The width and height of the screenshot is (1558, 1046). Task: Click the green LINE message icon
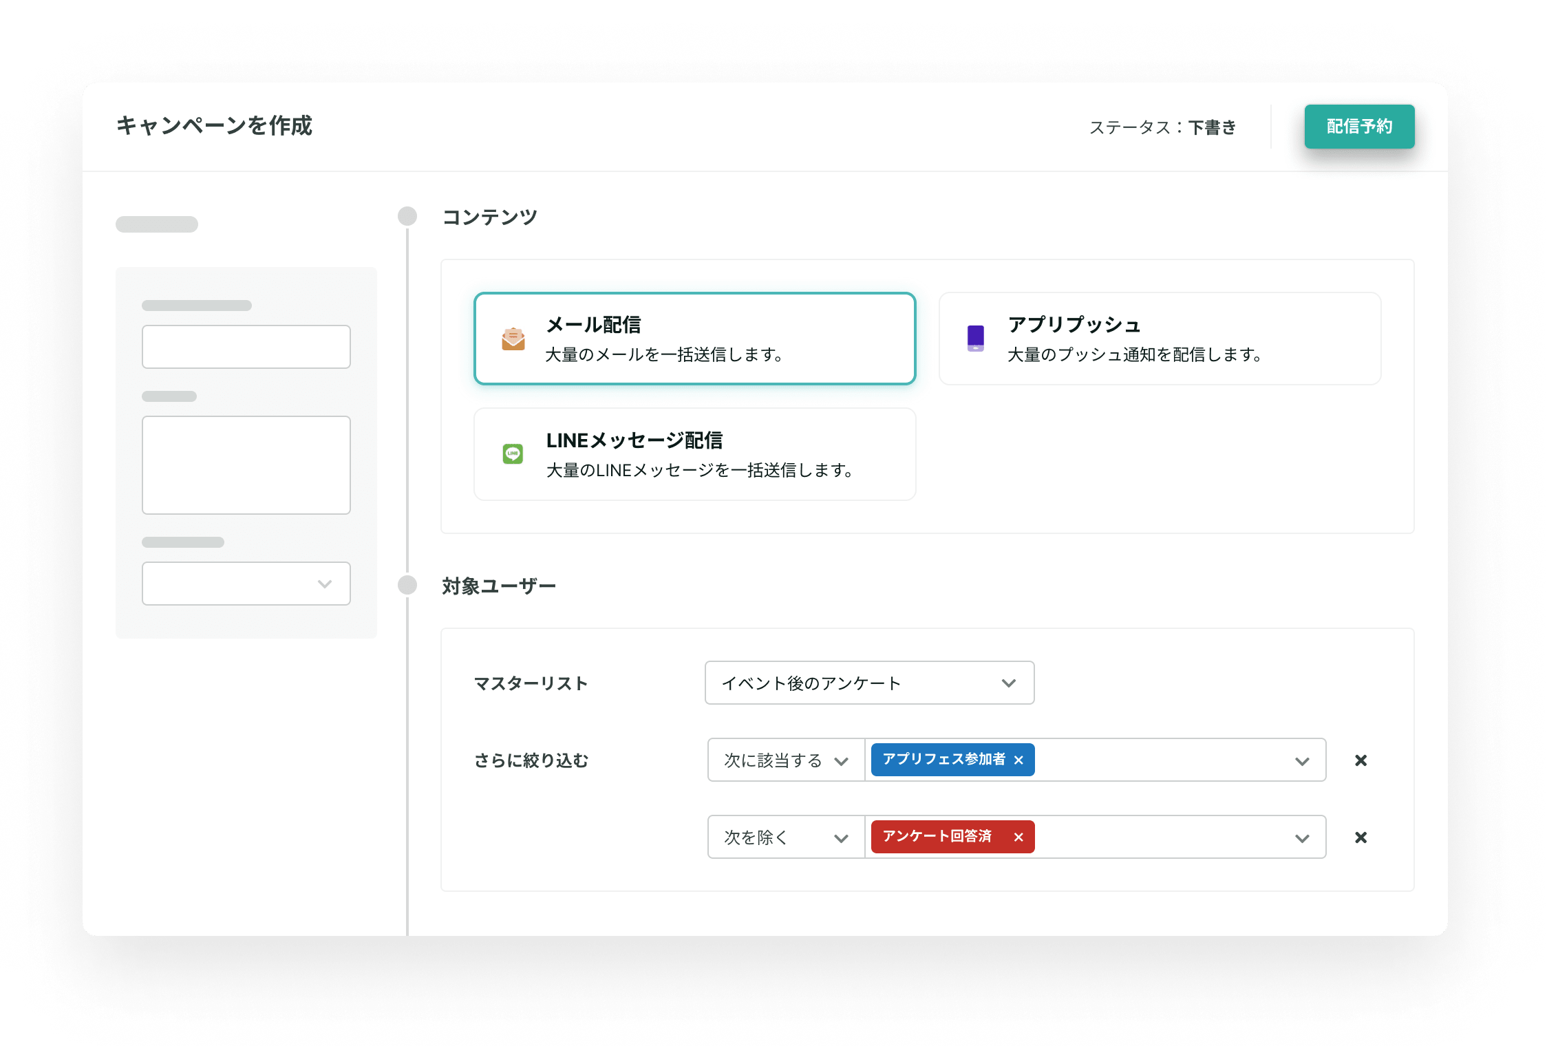coord(513,453)
